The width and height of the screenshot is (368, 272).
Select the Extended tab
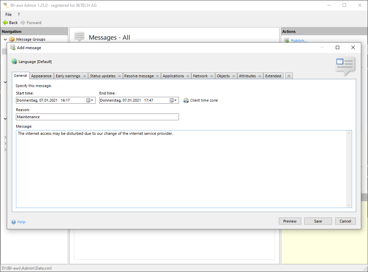click(273, 76)
